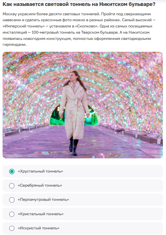Choose the «Серебряный тоннель» radio circle

tap(12, 186)
